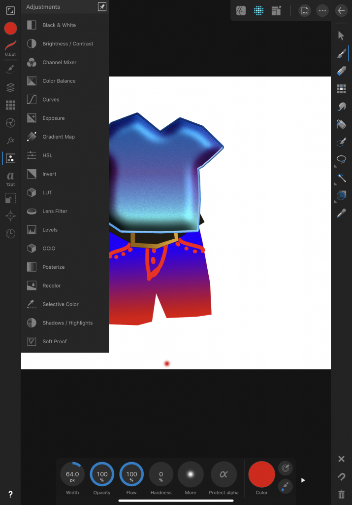Open the Transform studio icon
Screen dimensions: 352x505
tap(10, 198)
